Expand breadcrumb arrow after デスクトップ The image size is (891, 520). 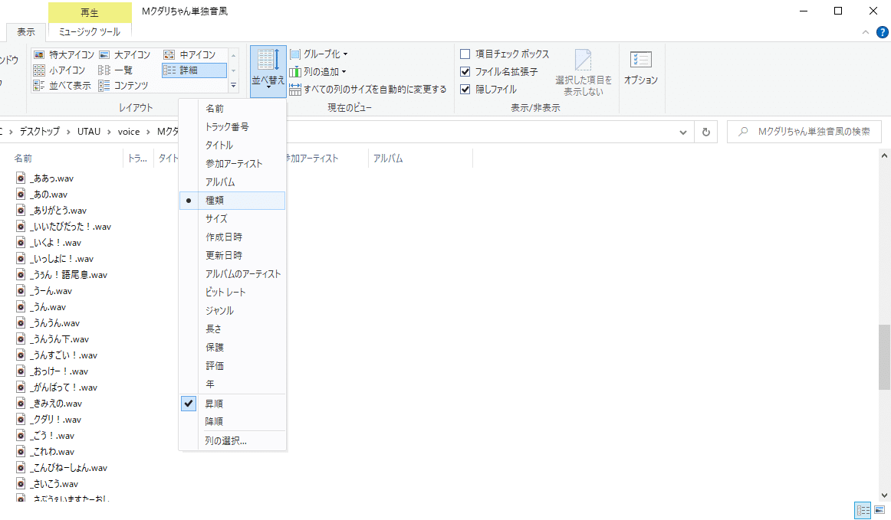click(x=69, y=132)
